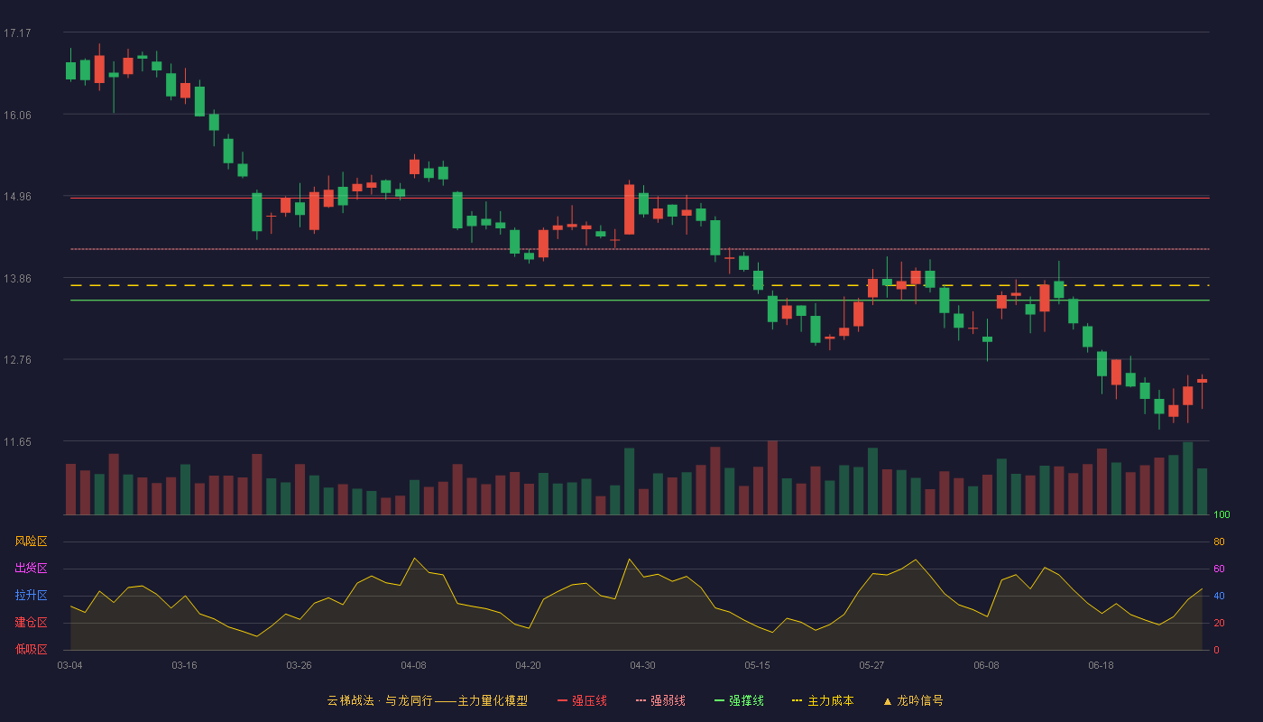Screen dimensions: 1263x722
Task: Click the 06-18 date label
Action: tap(1101, 665)
